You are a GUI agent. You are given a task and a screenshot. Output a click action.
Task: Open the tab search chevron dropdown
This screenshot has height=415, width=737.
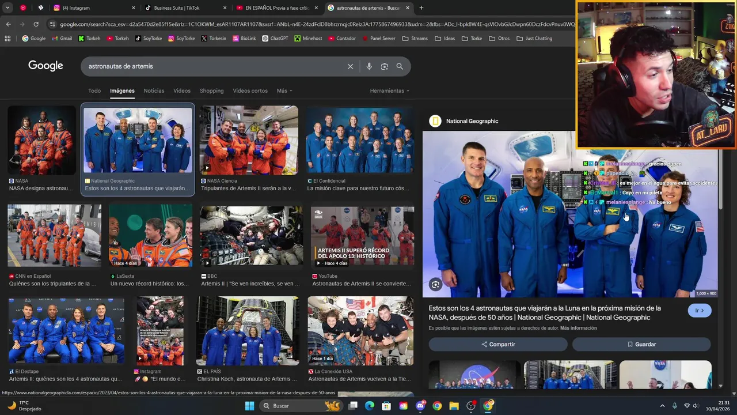click(x=7, y=8)
